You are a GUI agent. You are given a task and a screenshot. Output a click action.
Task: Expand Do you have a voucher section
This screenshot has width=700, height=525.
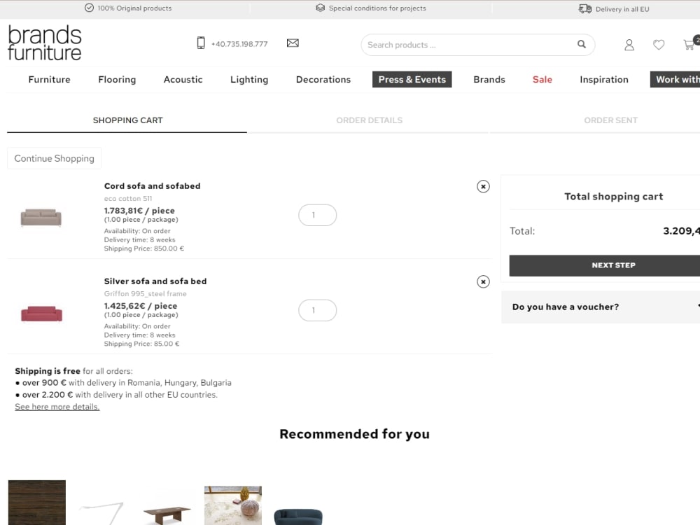[x=601, y=307]
